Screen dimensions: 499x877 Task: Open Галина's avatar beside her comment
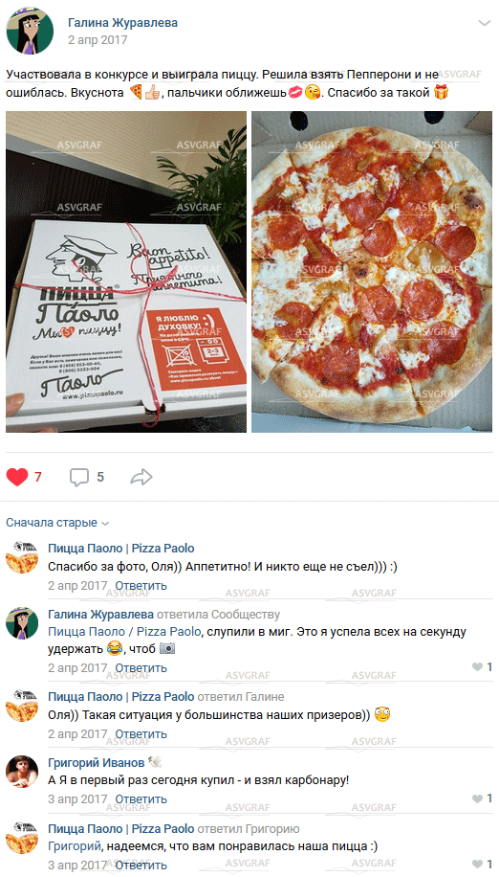click(22, 623)
